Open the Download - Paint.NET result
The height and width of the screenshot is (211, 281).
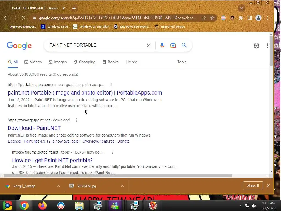tap(34, 128)
